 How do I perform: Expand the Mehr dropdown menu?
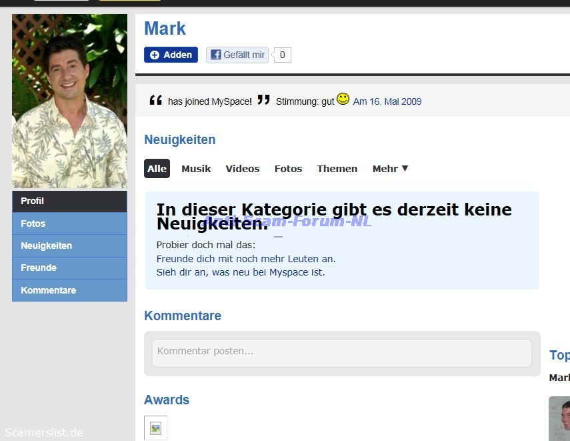click(391, 169)
